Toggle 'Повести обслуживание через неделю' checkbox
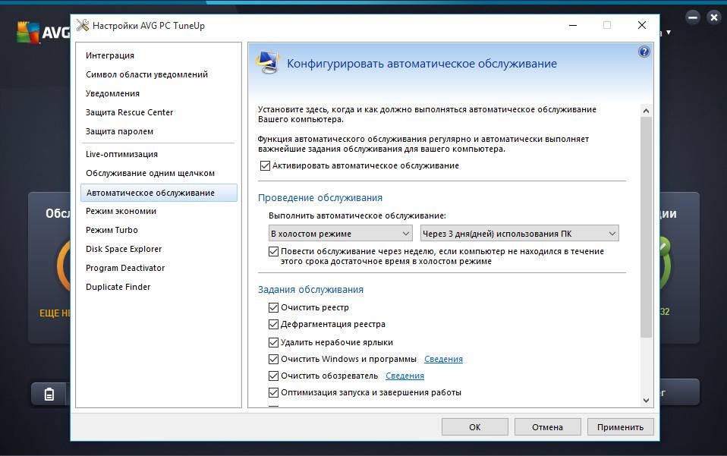 click(273, 251)
